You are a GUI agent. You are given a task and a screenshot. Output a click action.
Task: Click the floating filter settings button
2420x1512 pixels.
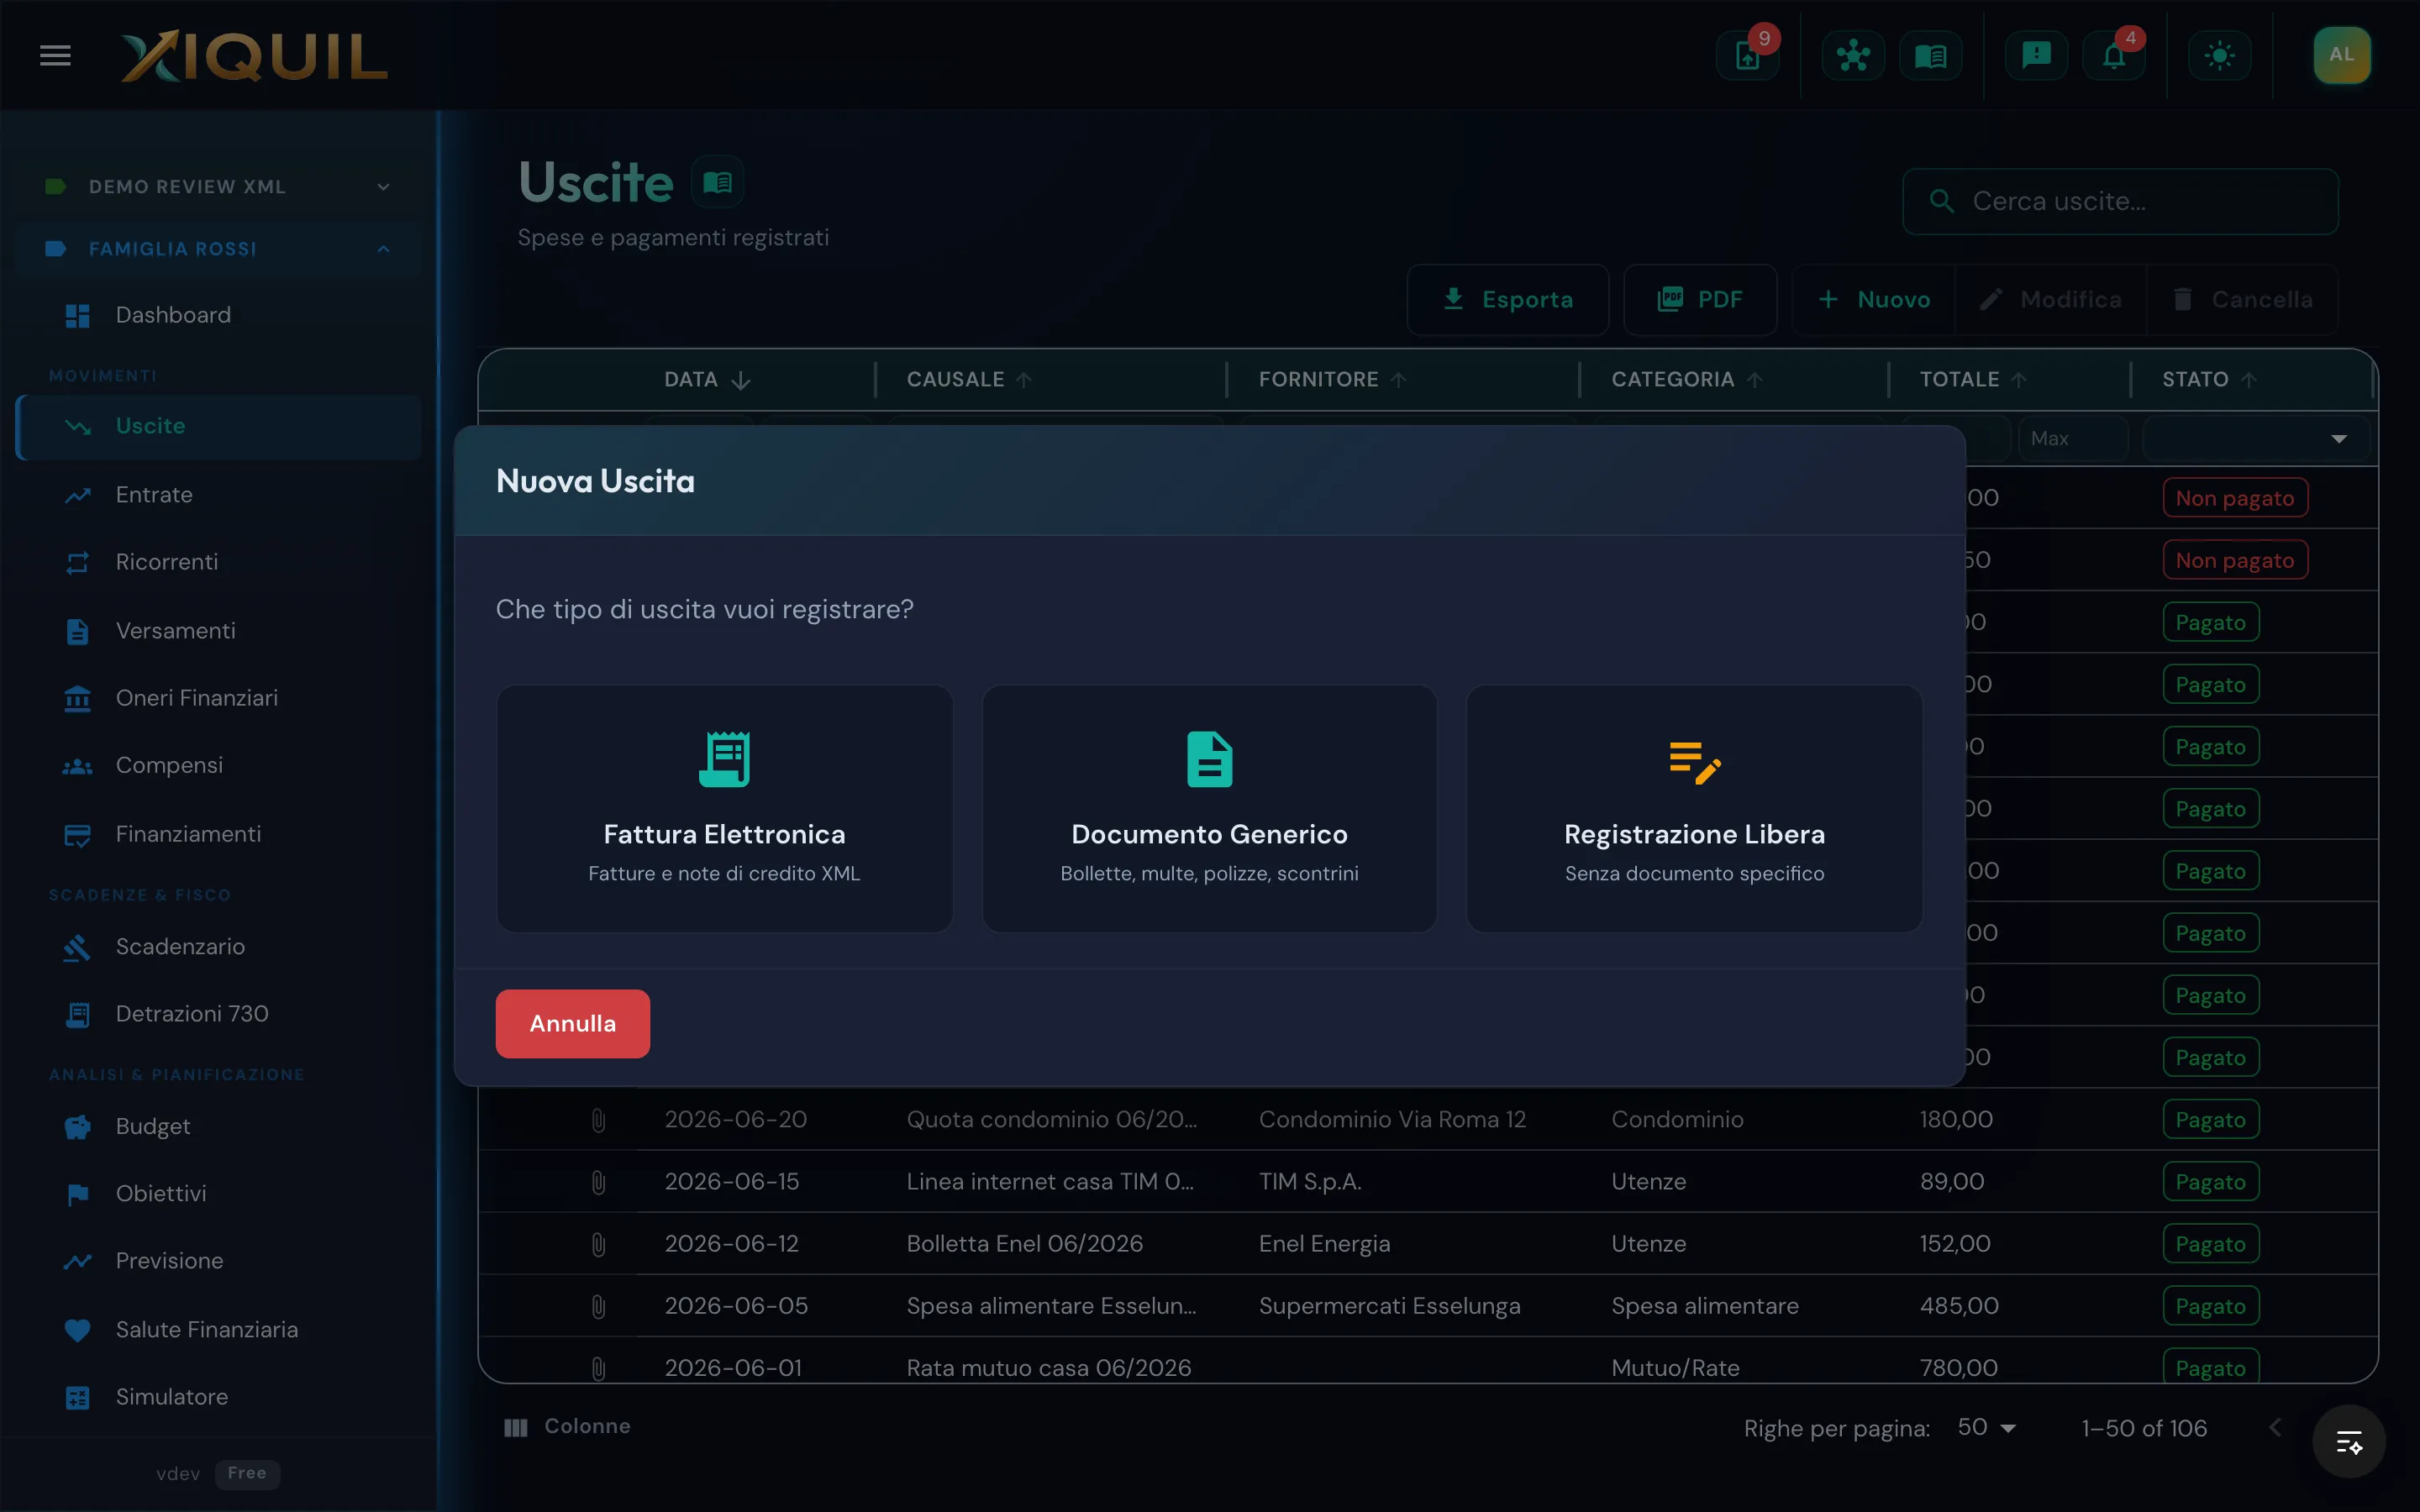(2348, 1442)
